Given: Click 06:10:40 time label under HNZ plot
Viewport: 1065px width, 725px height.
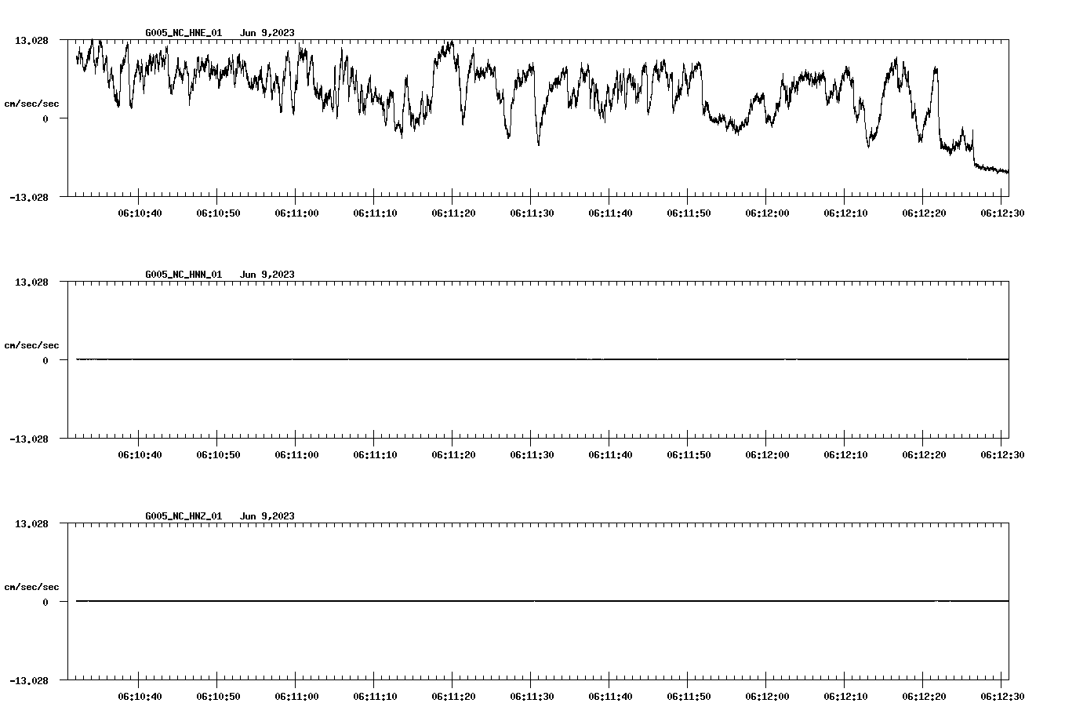Looking at the screenshot, I should coord(140,697).
